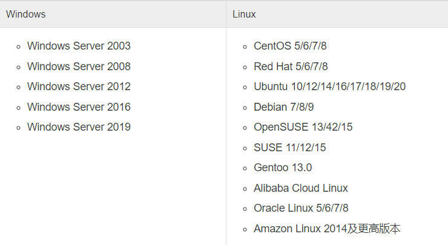Image resolution: width=448 pixels, height=245 pixels.
Task: Select the Windows Server 2019 entry
Action: pyautogui.click(x=79, y=127)
